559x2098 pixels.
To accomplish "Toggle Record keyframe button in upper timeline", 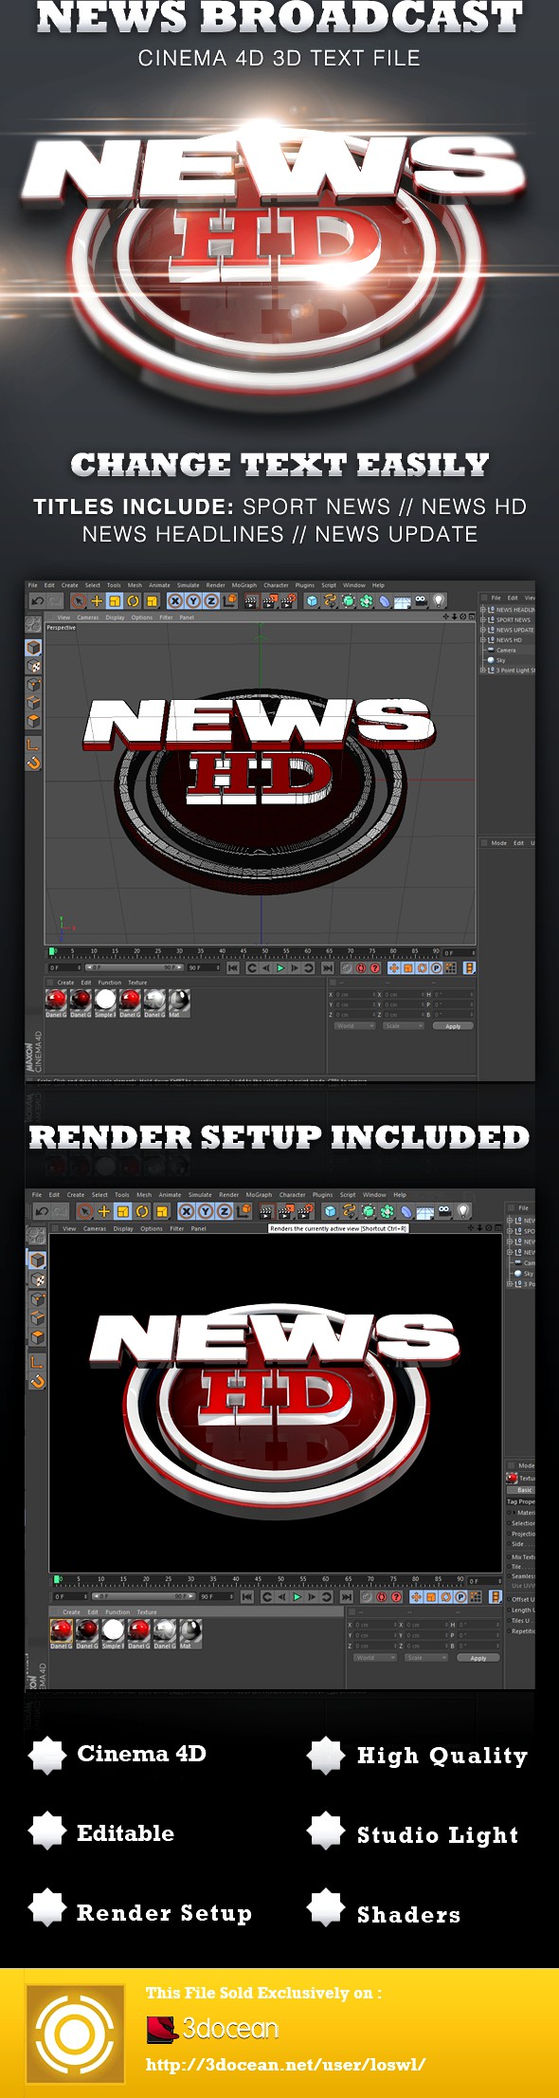I will (x=347, y=967).
